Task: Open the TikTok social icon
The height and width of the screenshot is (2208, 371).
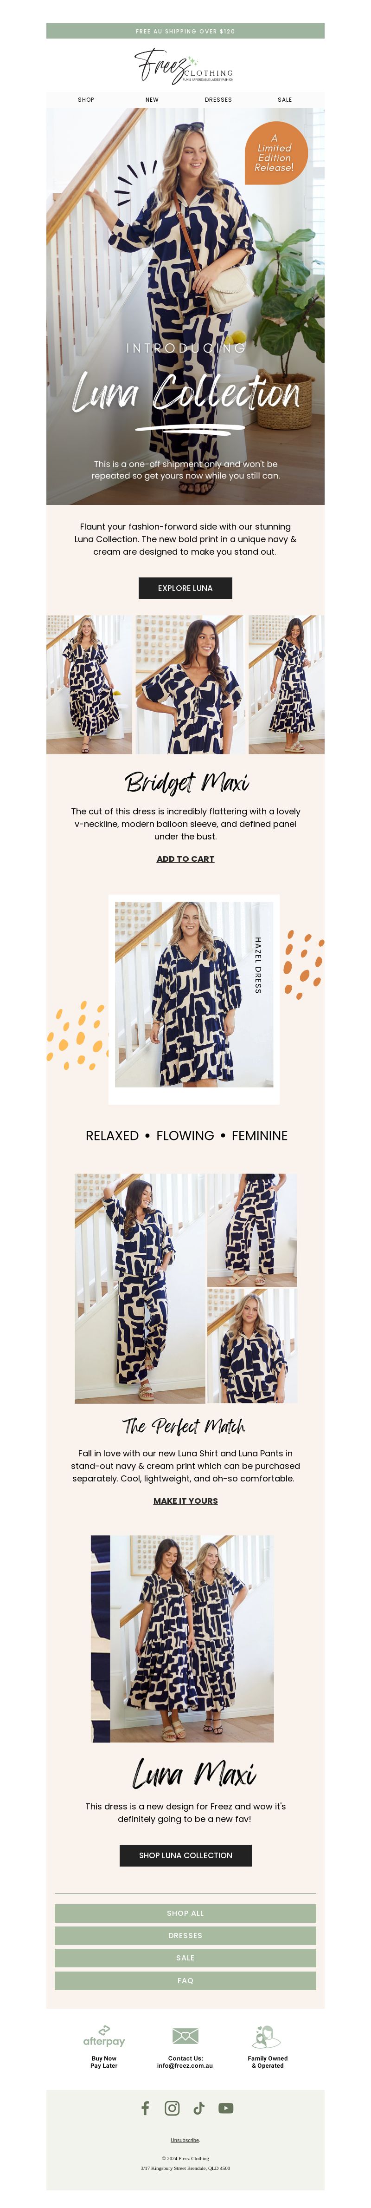Action: (199, 2108)
